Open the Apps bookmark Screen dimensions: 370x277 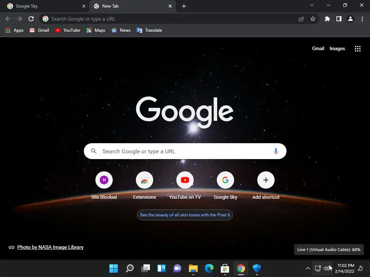tap(14, 30)
